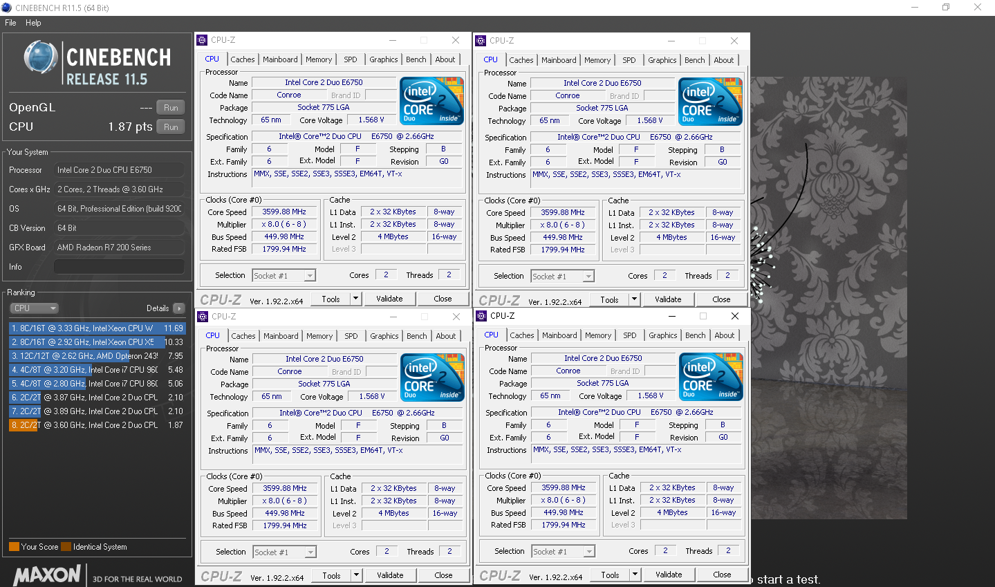The image size is (995, 587).
Task: Click Validate button in bottom-left CPU-Z
Action: tap(390, 575)
